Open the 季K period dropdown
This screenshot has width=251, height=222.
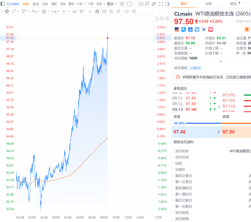point(72,4)
